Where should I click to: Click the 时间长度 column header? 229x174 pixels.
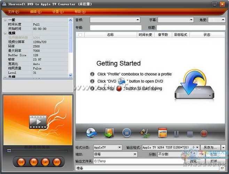coord(145,35)
